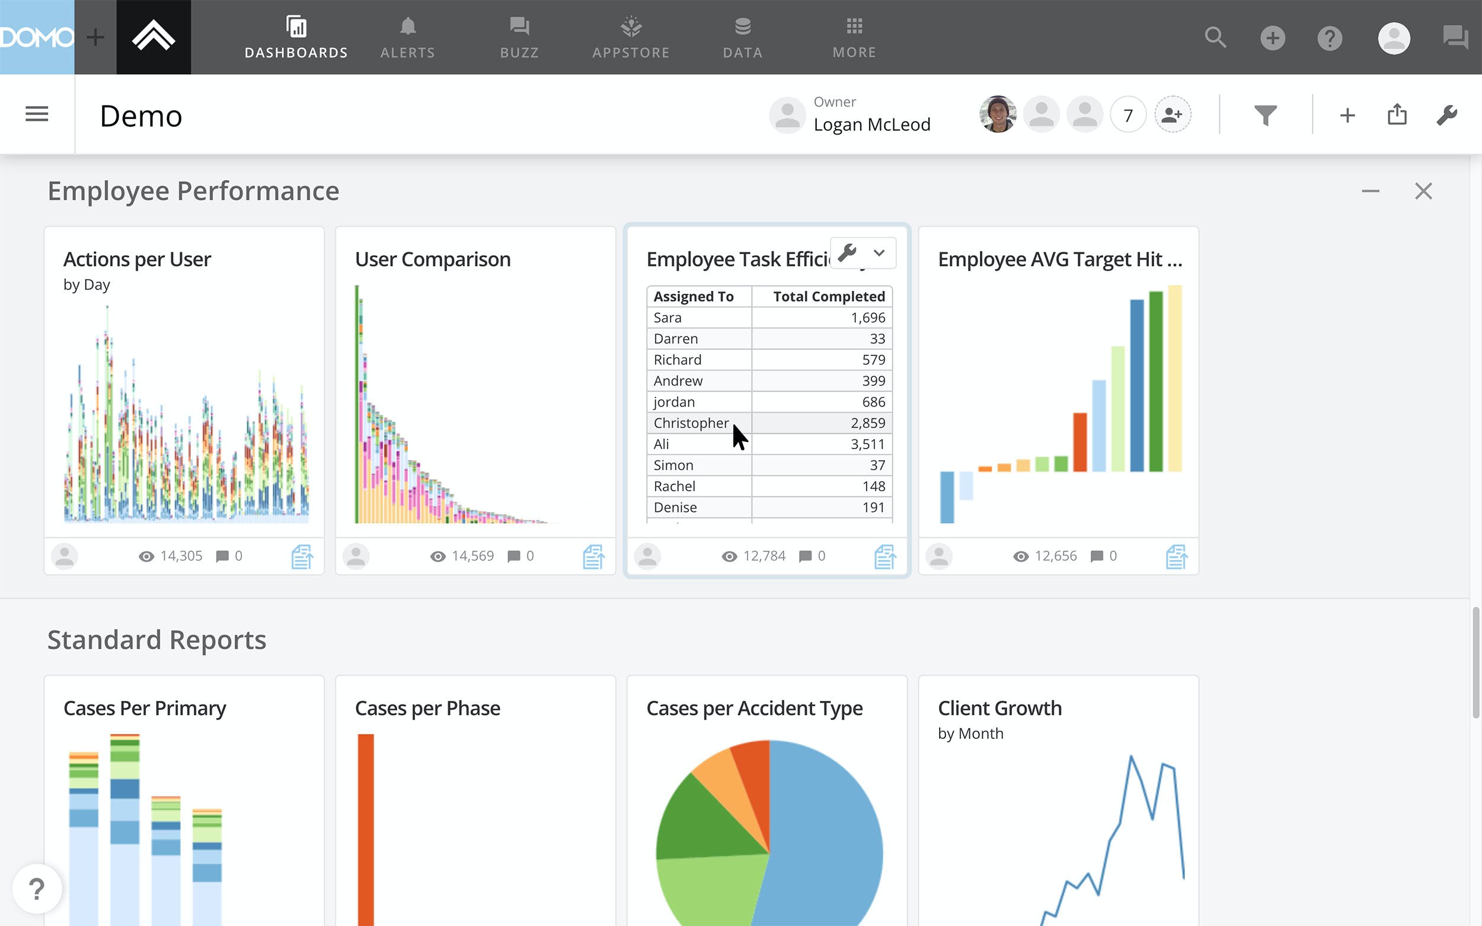Click the help question mark in top bar
The image size is (1482, 926).
coord(1330,38)
